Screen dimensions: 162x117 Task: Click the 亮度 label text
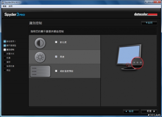click(62, 57)
